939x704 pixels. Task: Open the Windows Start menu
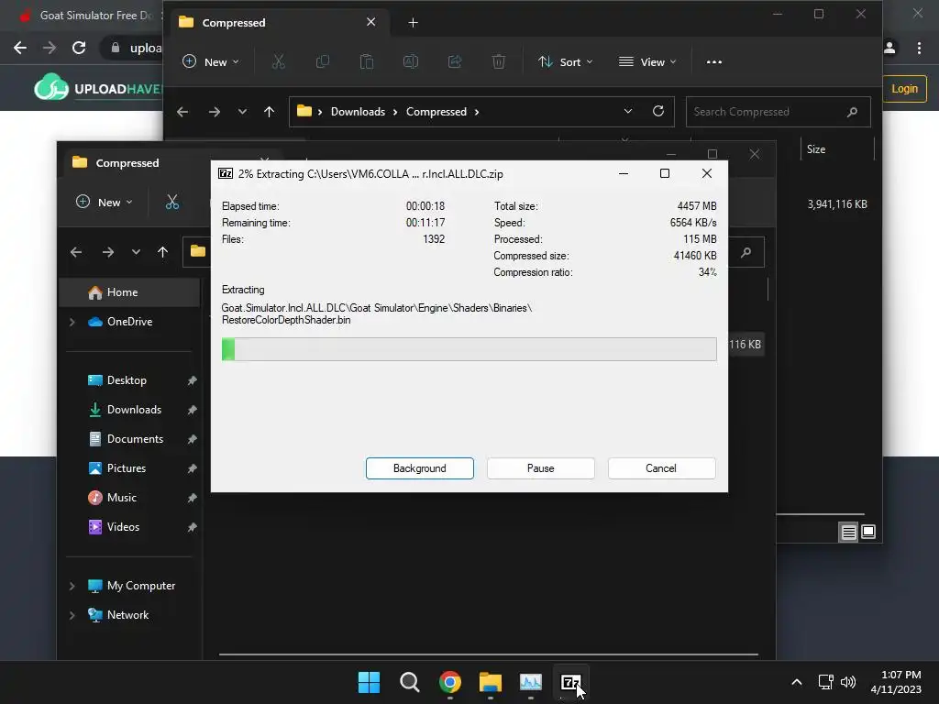point(369,682)
